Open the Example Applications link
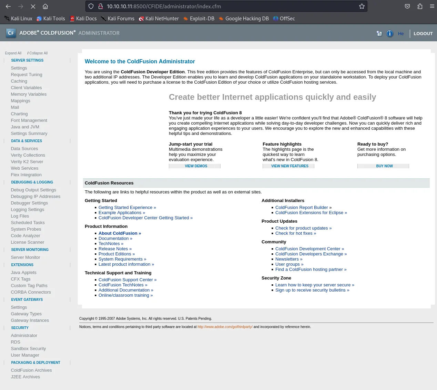The height and width of the screenshot is (390, 437). coord(122,213)
